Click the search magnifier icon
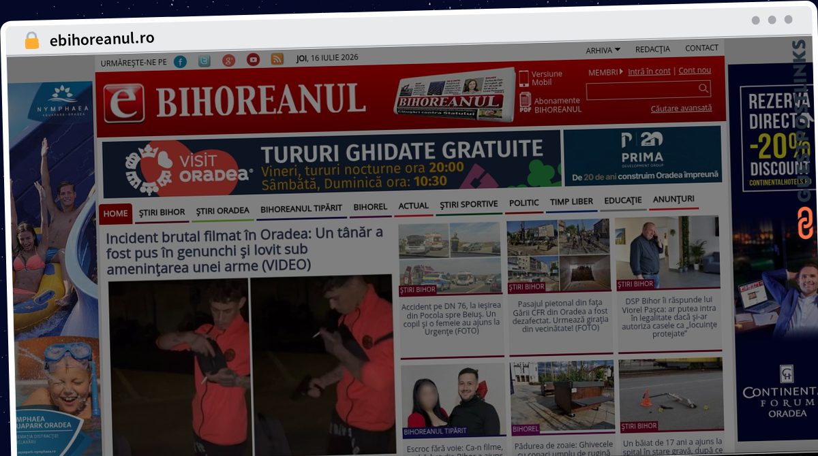This screenshot has width=818, height=456. [703, 88]
